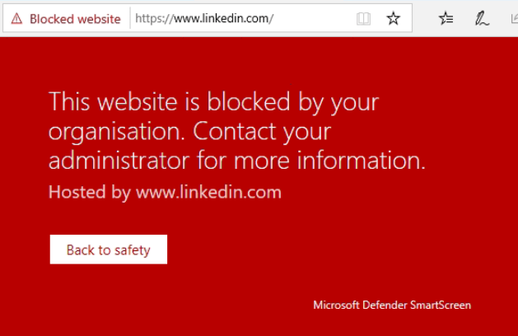Click the red warning triangle icon
The width and height of the screenshot is (518, 336).
pyautogui.click(x=16, y=19)
